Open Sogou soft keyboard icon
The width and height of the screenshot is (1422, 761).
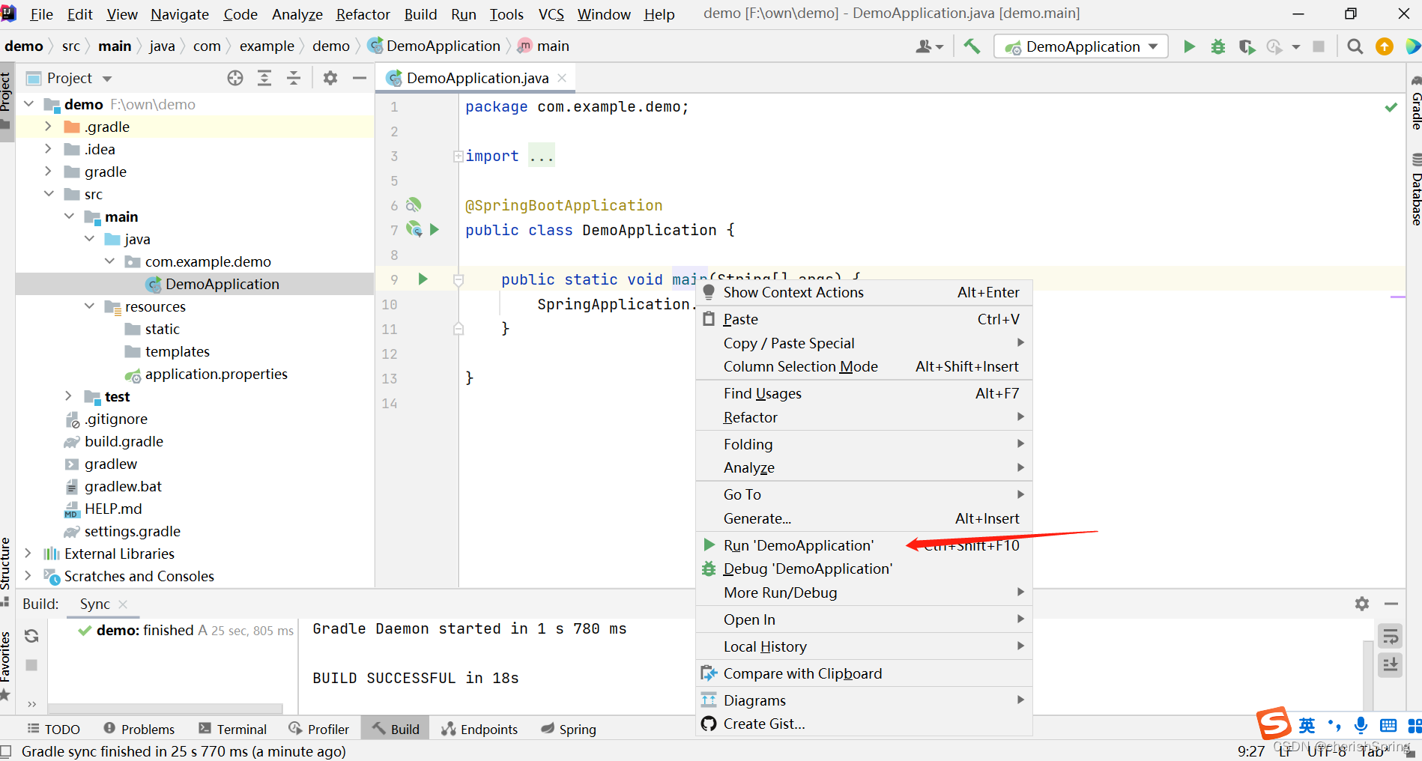(1388, 725)
